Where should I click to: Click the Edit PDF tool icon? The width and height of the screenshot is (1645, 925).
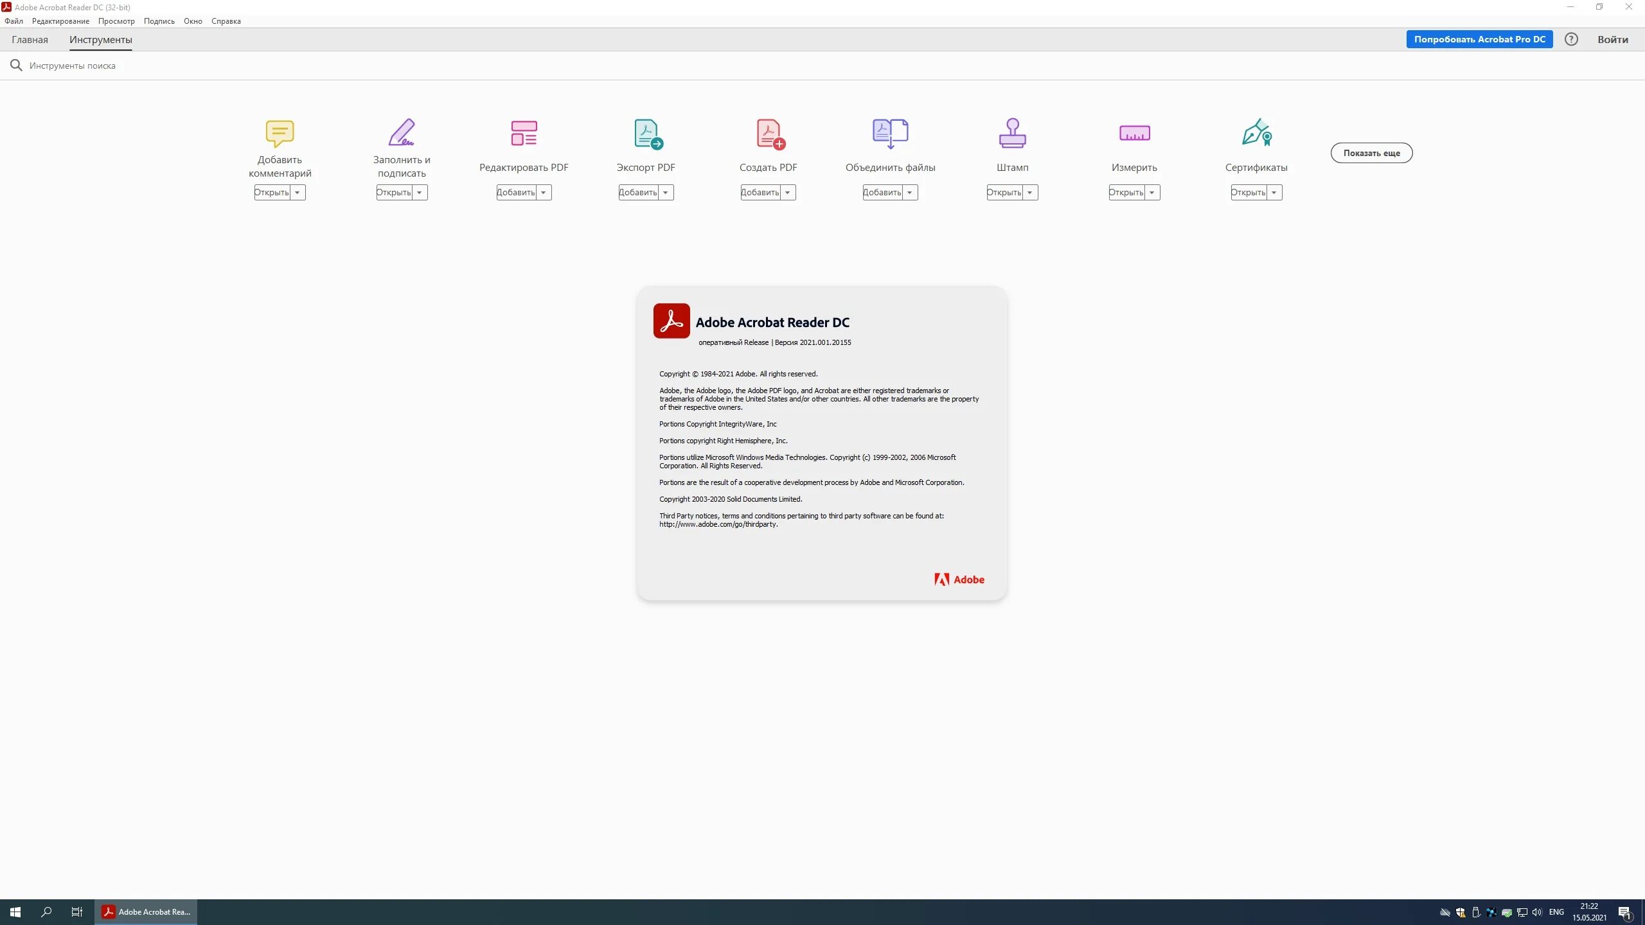coord(524,133)
